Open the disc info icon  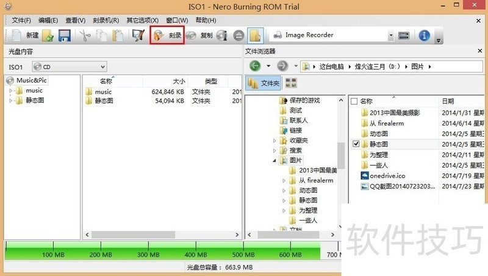click(222, 35)
